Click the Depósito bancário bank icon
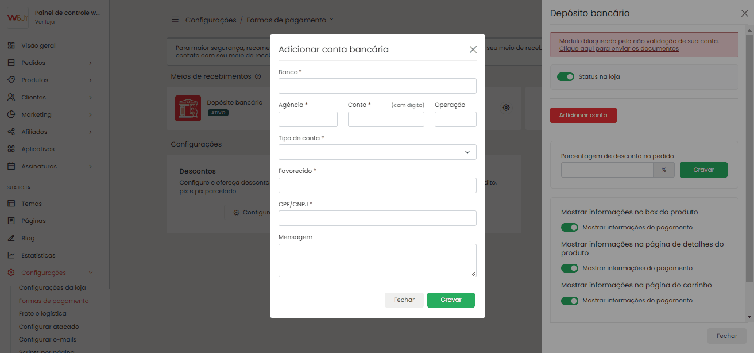The width and height of the screenshot is (754, 353). (188, 108)
